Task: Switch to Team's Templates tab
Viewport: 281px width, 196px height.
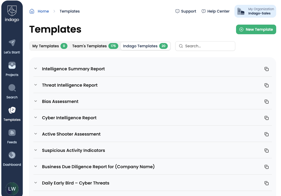Action: click(x=95, y=46)
